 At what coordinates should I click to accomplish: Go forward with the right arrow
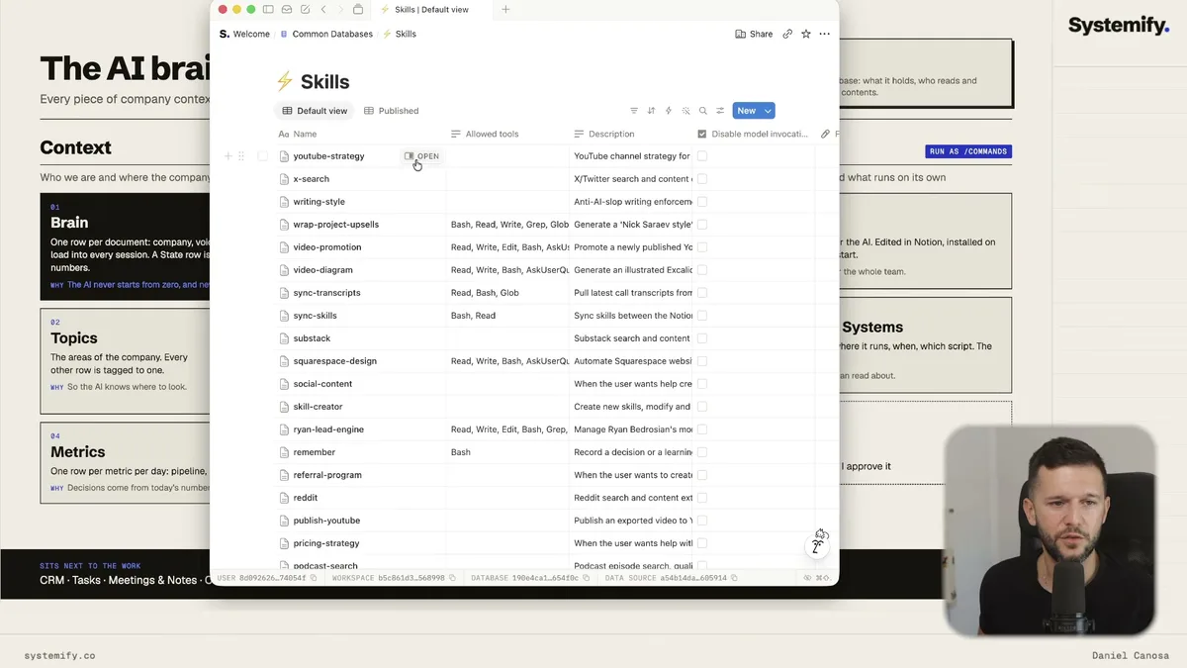point(340,10)
